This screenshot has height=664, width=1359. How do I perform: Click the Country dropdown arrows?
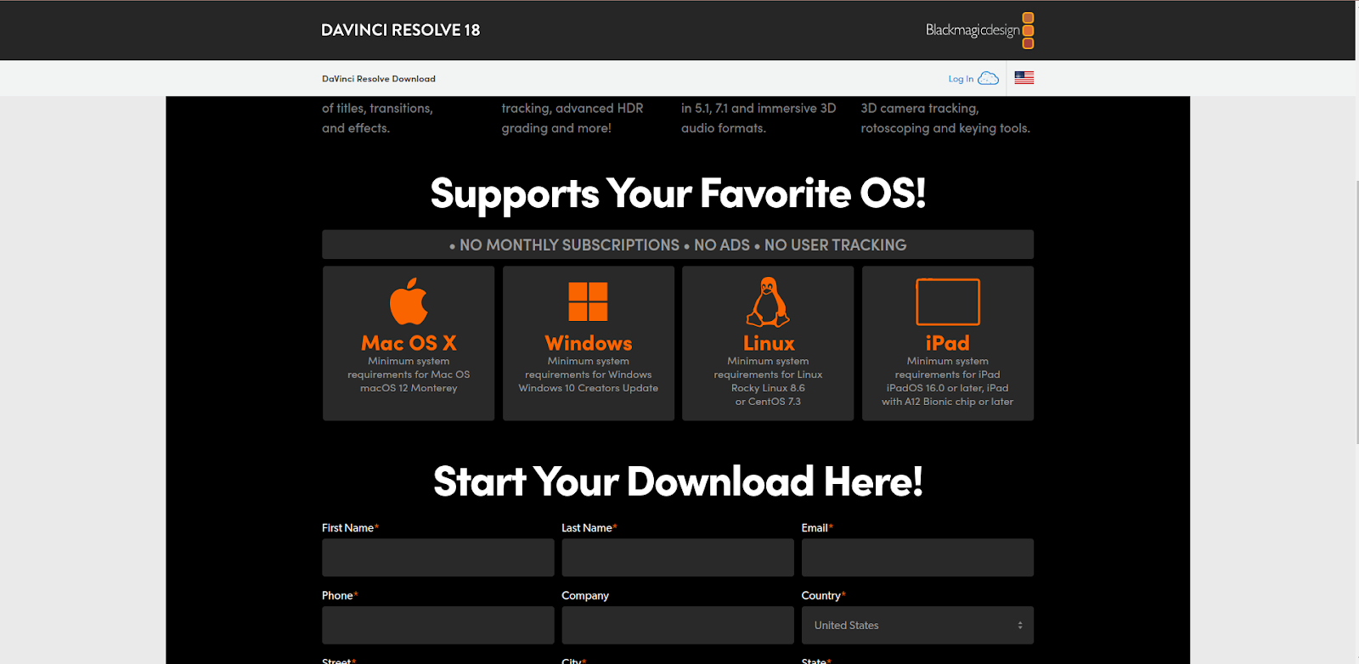click(1020, 625)
